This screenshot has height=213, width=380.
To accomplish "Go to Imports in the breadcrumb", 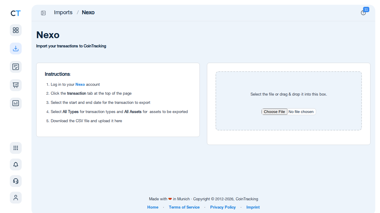I will (63, 12).
